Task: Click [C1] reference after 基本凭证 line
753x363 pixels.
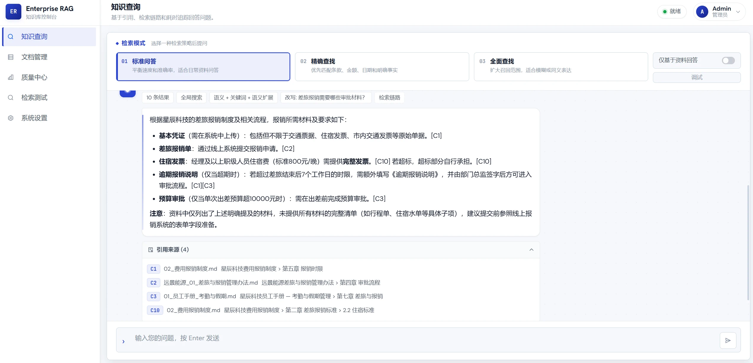Action: point(436,135)
